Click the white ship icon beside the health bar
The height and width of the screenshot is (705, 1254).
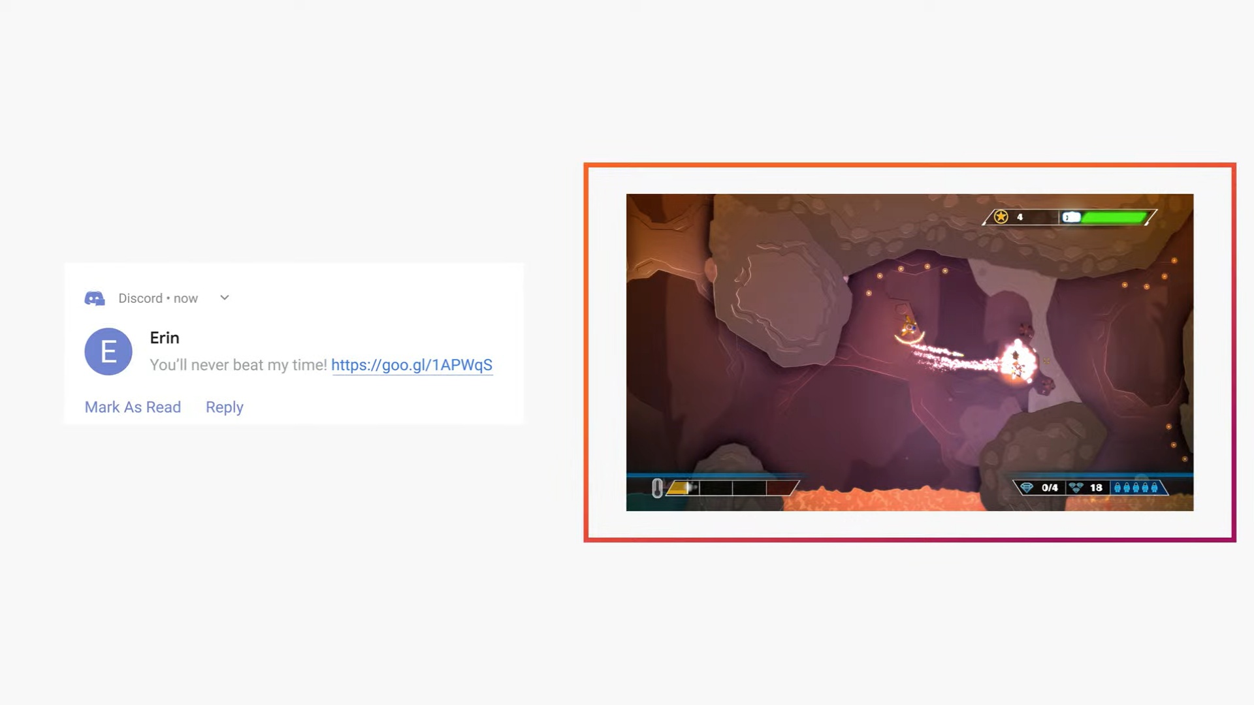pyautogui.click(x=1071, y=217)
